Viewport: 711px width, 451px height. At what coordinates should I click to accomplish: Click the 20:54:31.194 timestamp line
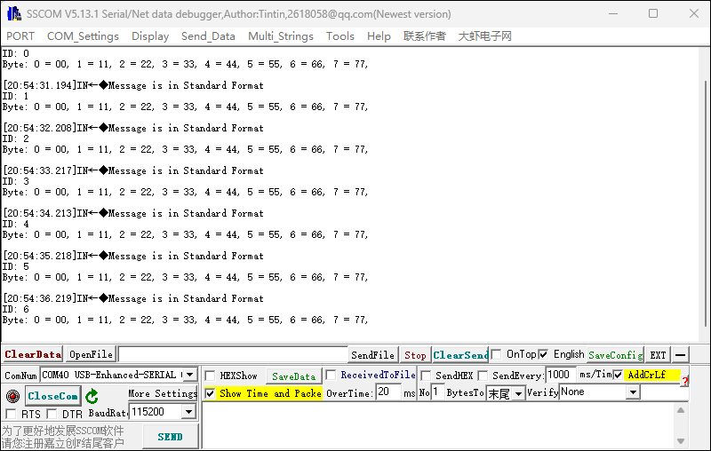[133, 85]
